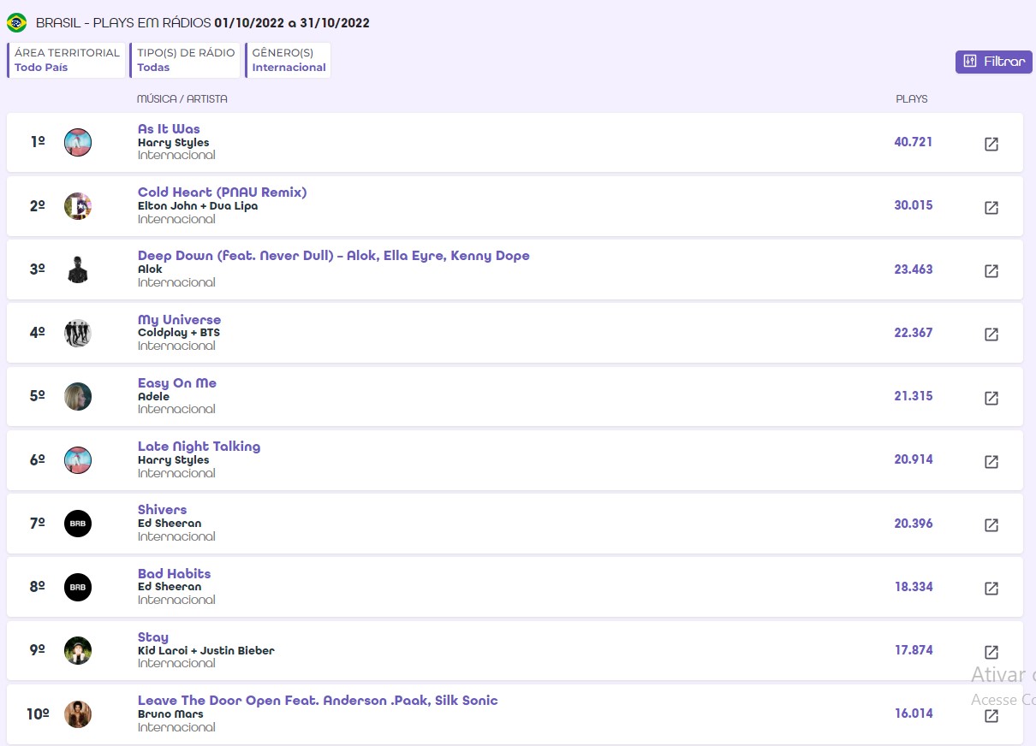Click Harry Styles under As It Was

coord(174,143)
